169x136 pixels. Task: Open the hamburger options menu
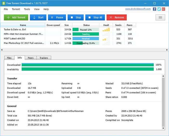coord(160,17)
